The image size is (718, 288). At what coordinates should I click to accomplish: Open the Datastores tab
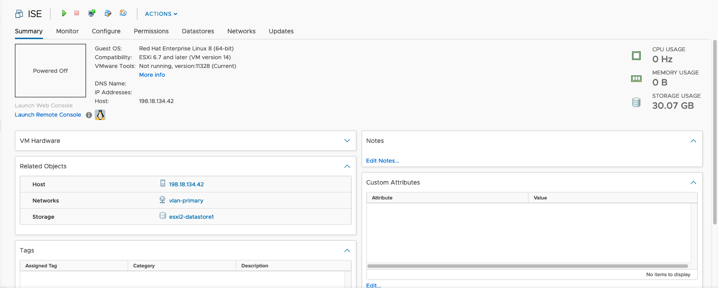click(x=198, y=31)
